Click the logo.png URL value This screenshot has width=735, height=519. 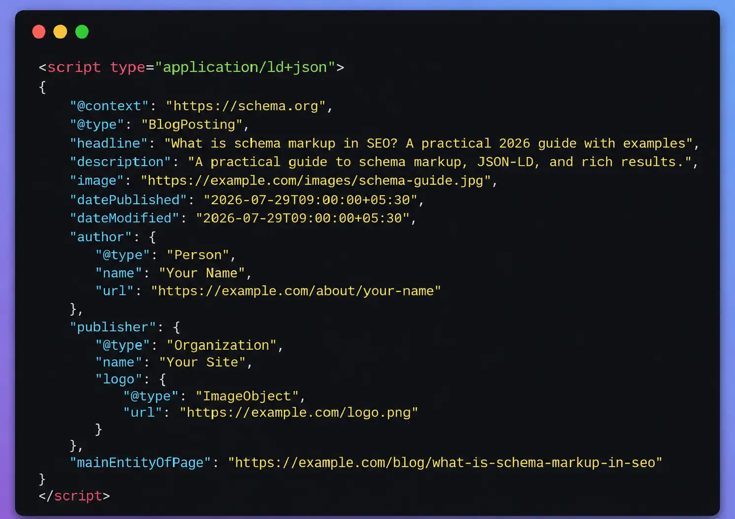[x=299, y=412]
